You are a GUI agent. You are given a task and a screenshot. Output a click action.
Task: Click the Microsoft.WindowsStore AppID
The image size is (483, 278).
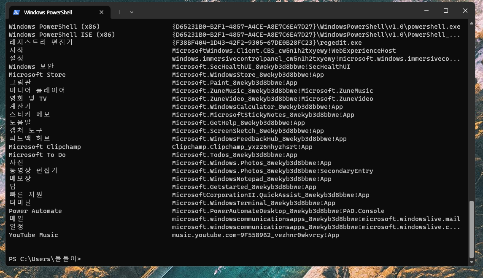[248, 75]
